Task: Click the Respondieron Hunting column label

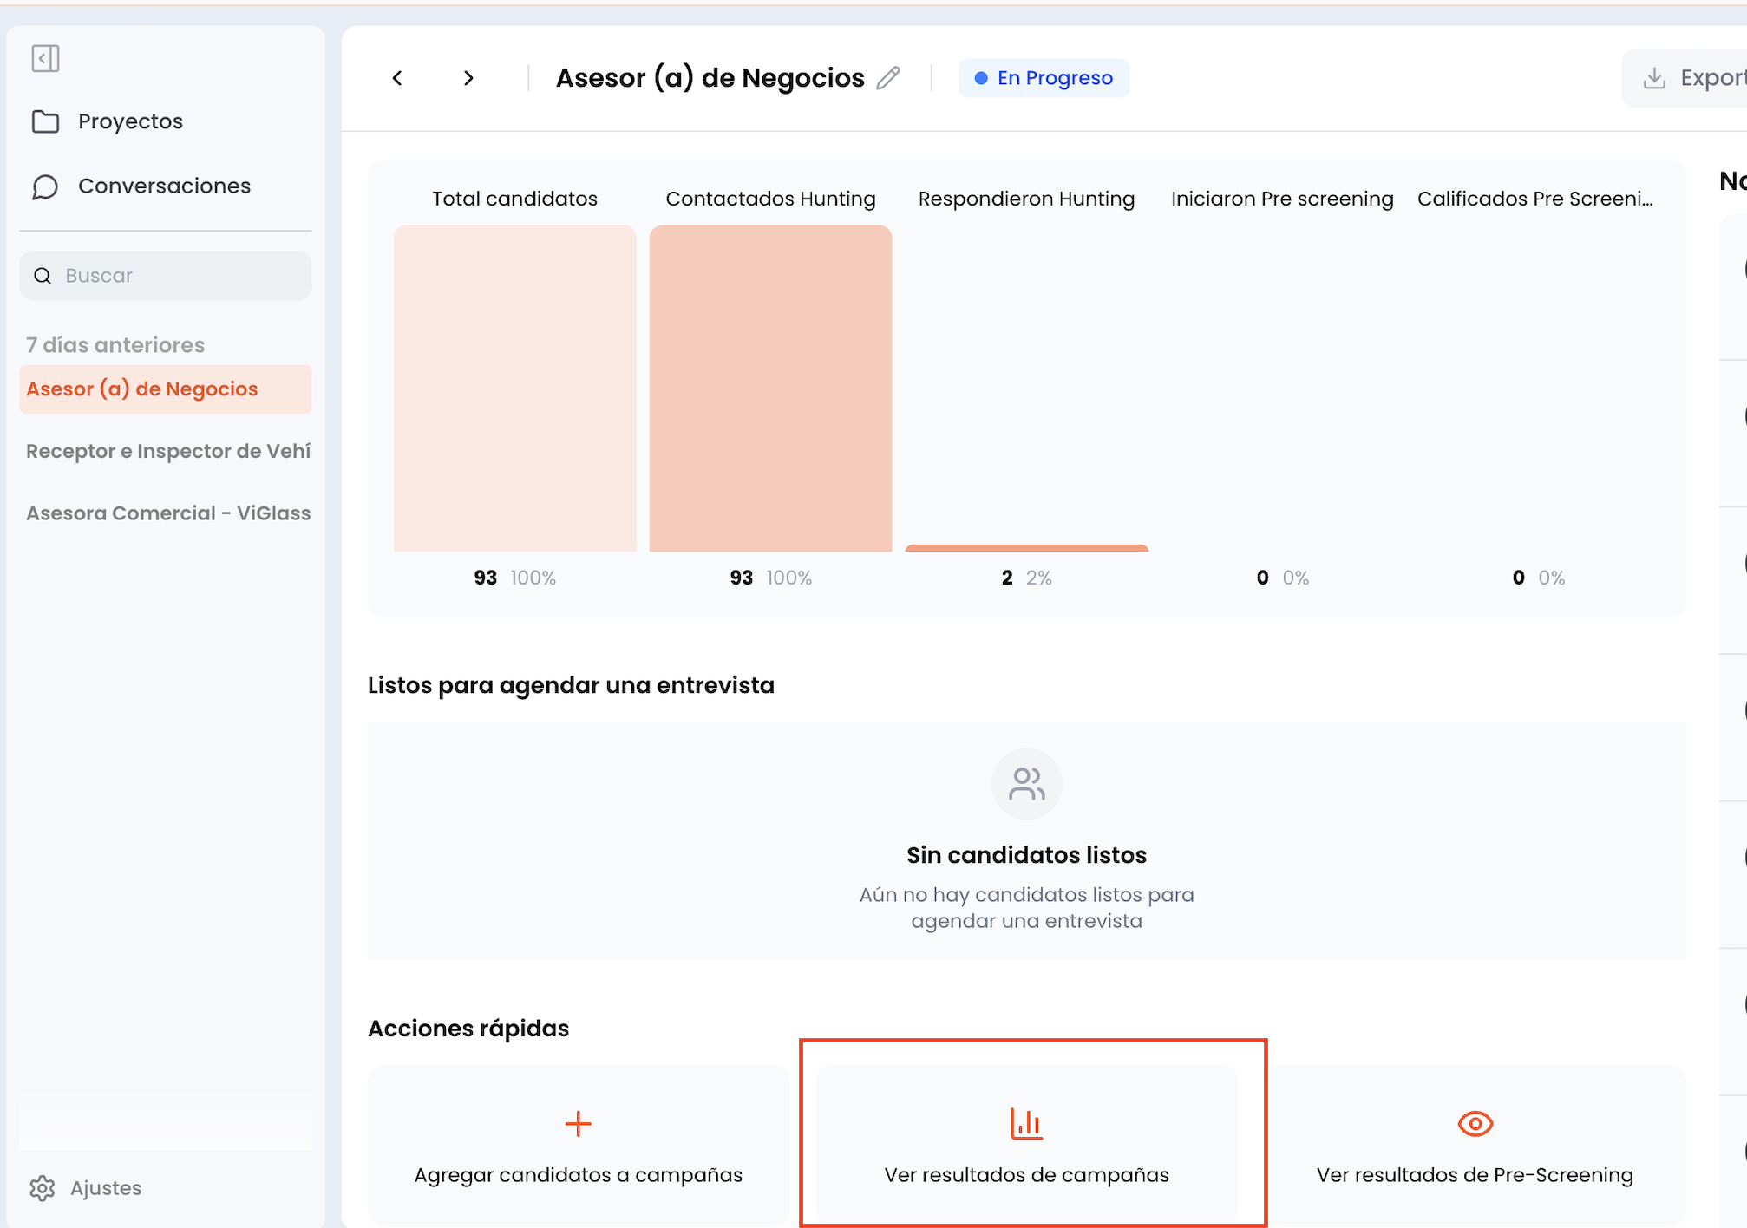Action: pos(1026,199)
